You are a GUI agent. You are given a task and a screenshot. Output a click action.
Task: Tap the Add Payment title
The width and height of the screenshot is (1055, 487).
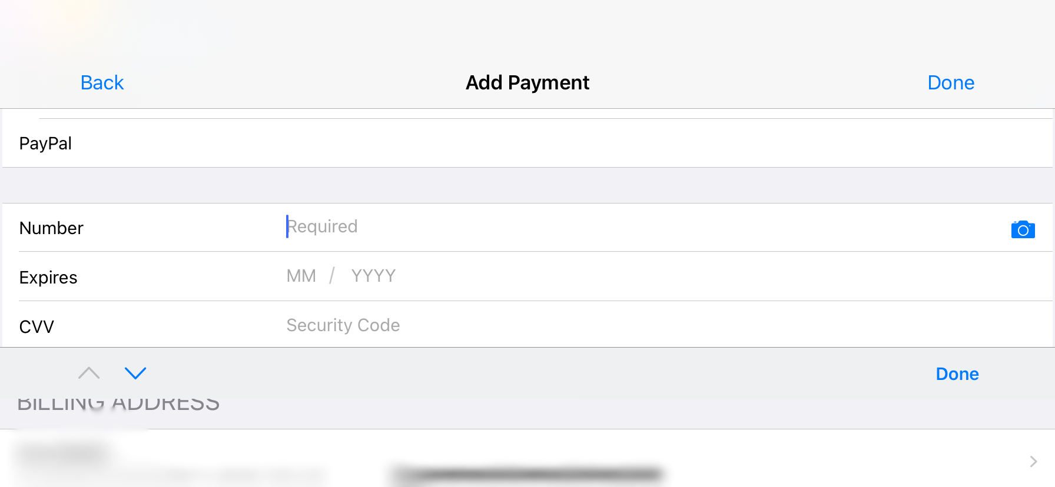pos(527,83)
